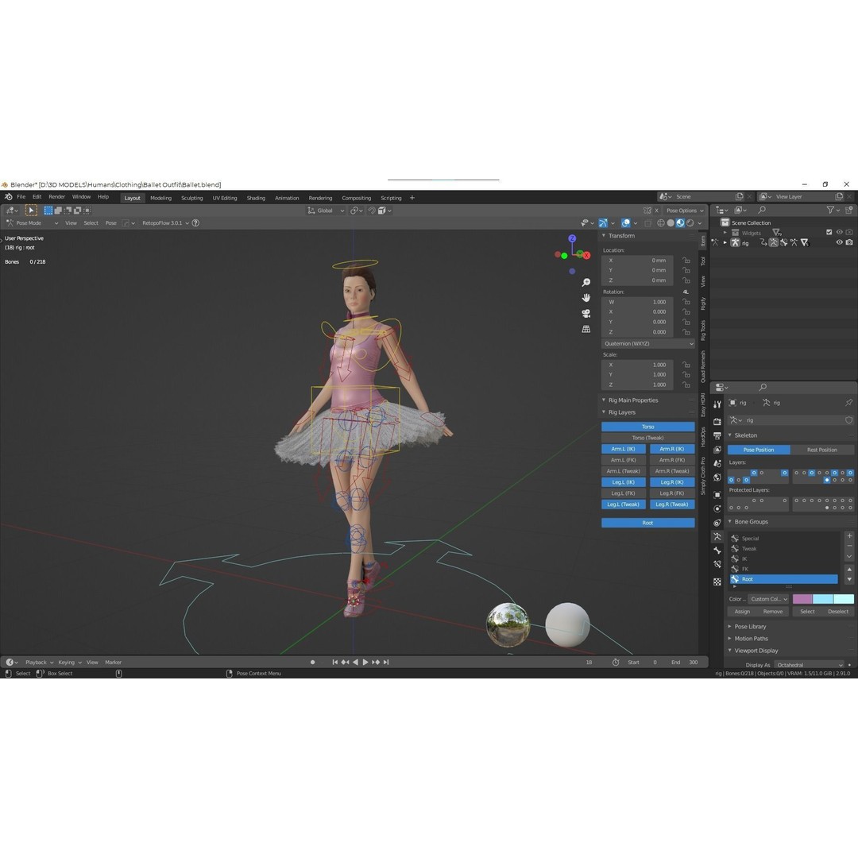858x858 pixels.
Task: Expand the Pose Library panel
Action: pyautogui.click(x=750, y=627)
